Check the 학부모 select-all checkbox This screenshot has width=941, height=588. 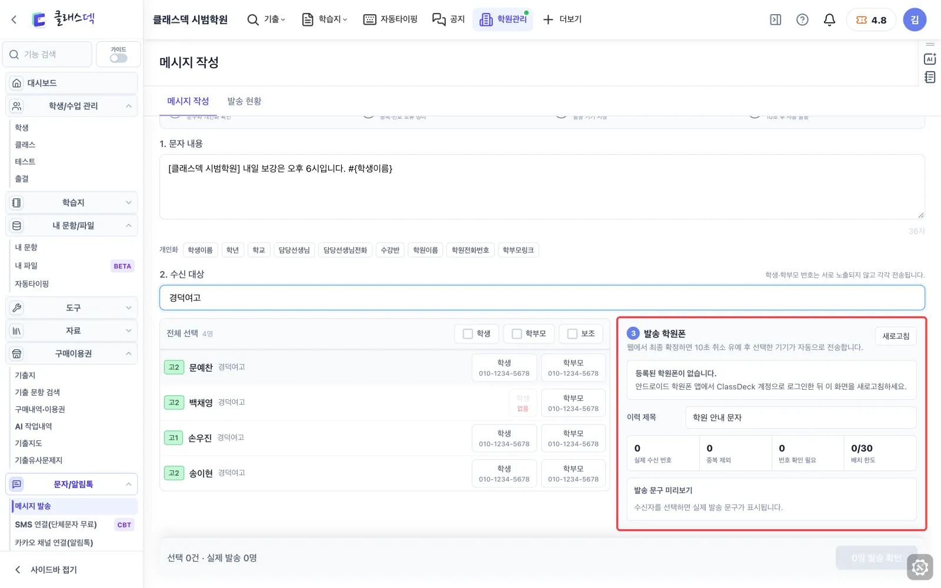tap(517, 333)
